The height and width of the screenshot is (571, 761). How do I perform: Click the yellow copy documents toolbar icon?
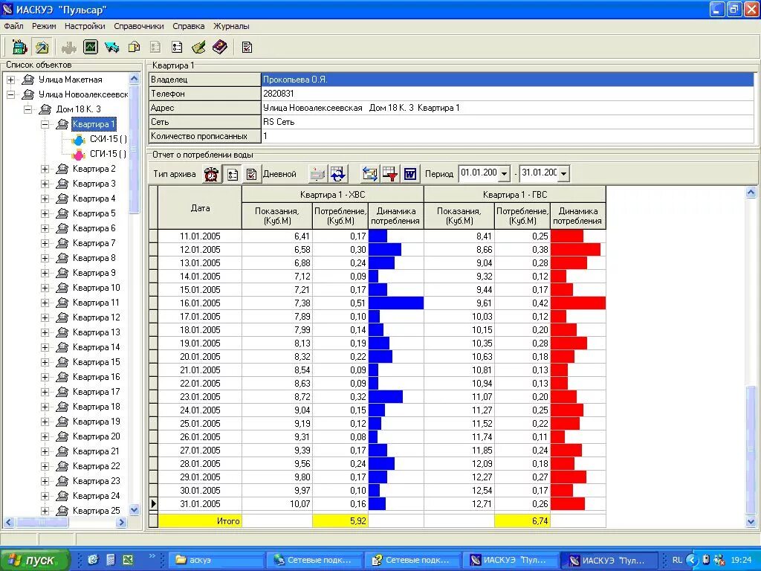coord(134,47)
